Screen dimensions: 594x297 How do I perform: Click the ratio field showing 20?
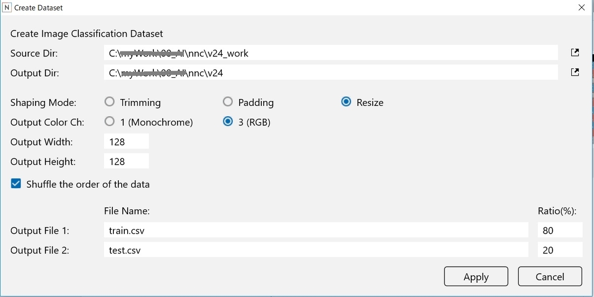point(559,250)
